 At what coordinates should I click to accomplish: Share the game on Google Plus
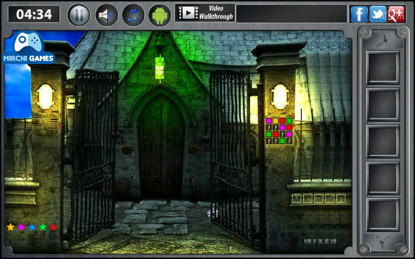click(x=396, y=14)
